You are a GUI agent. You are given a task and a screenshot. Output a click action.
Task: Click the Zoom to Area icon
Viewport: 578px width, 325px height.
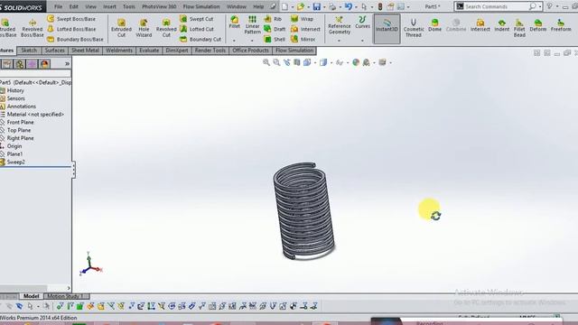tap(276, 62)
